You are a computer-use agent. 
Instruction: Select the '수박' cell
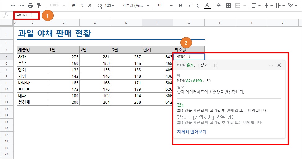pyautogui.click(x=33, y=63)
